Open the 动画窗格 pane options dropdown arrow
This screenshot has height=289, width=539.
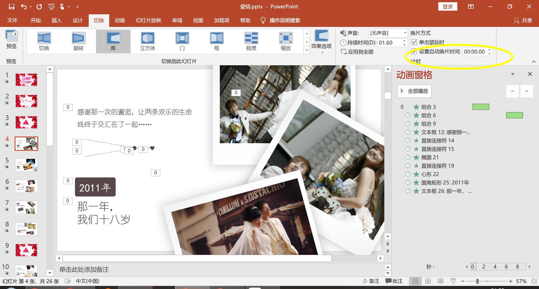[513, 74]
